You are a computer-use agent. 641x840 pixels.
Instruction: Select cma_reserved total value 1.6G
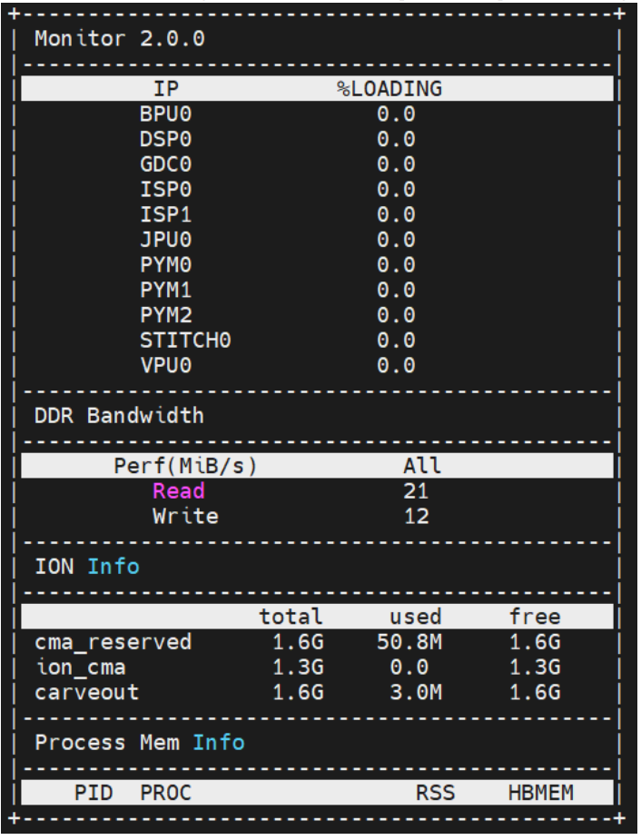coord(298,642)
